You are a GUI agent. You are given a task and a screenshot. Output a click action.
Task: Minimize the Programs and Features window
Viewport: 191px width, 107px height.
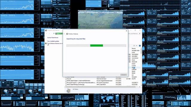point(131,30)
